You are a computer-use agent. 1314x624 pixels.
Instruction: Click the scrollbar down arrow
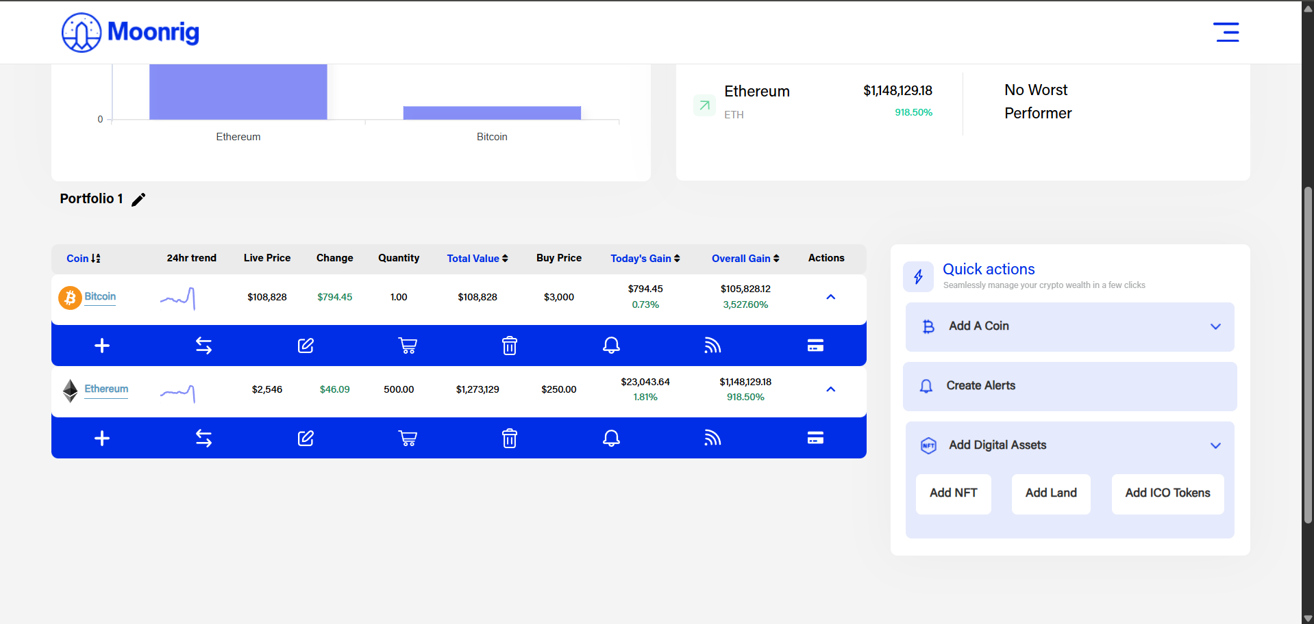click(x=1308, y=618)
